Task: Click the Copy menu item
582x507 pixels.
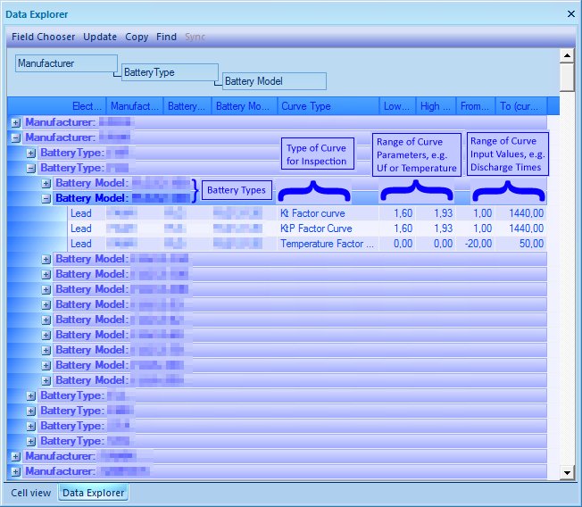Action: 137,37
